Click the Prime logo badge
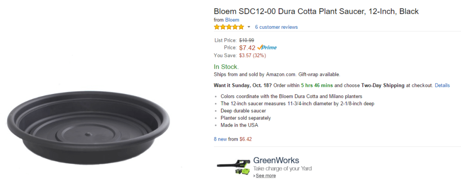Image resolution: width=461 pixels, height=195 pixels. click(267, 48)
